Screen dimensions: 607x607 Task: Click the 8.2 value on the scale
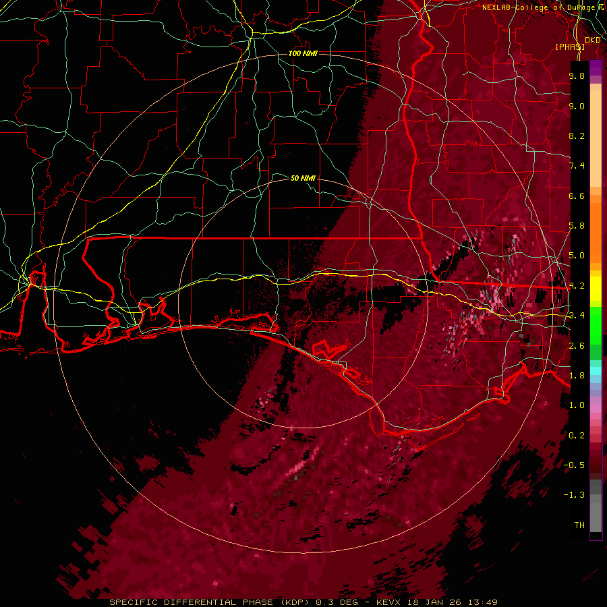[577, 136]
